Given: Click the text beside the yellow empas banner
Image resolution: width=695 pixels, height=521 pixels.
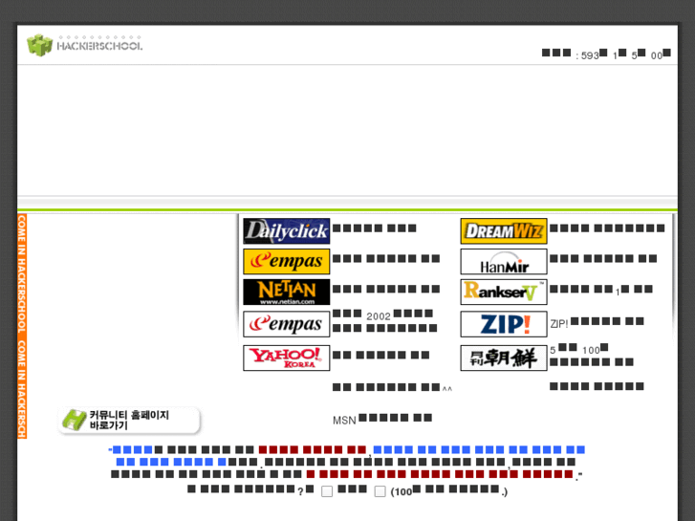Looking at the screenshot, I should pos(386,258).
